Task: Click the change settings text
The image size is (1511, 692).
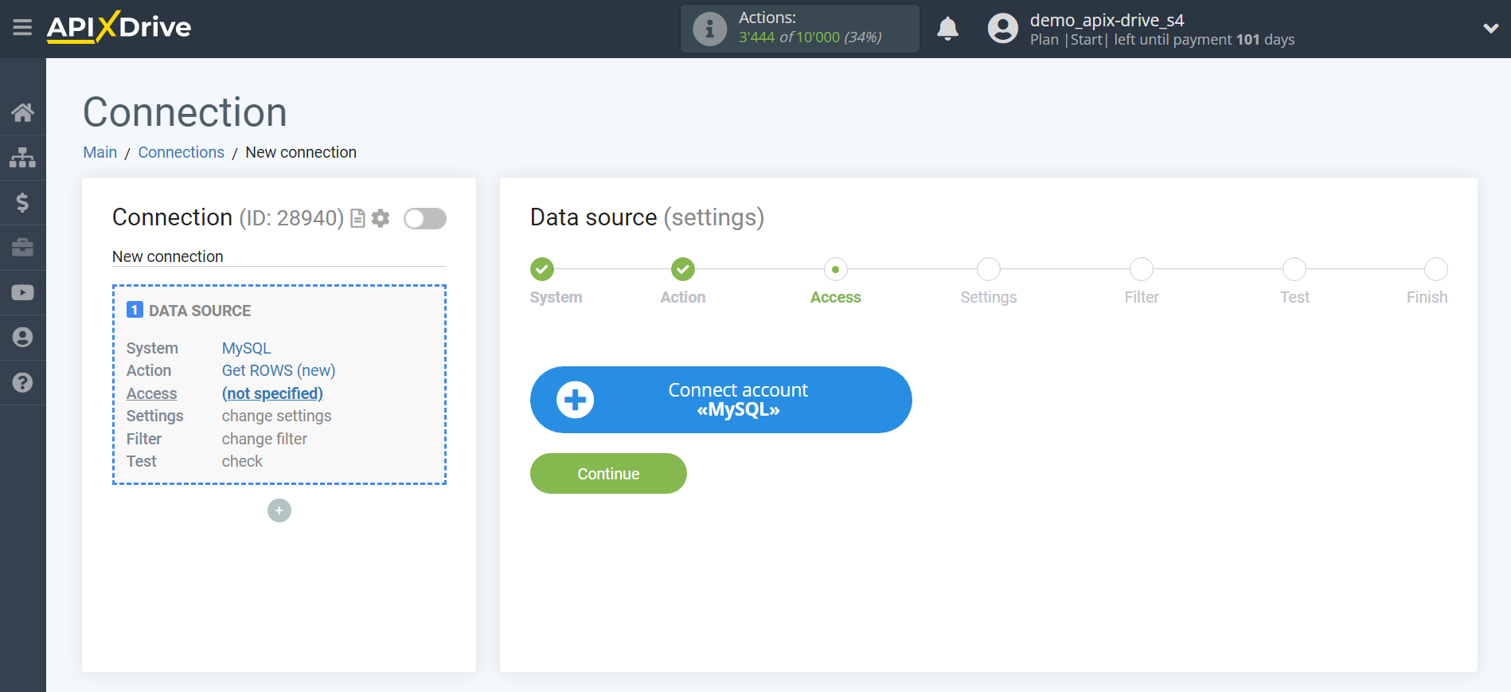Action: 276,416
